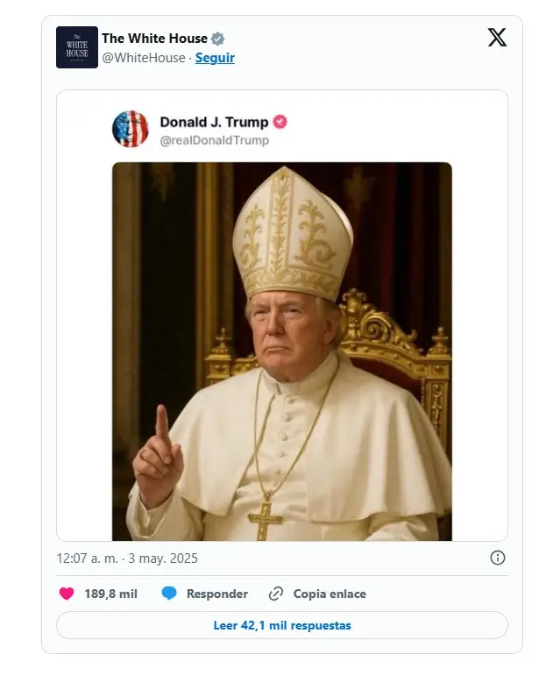The width and height of the screenshot is (539, 683).
Task: Click the gray verified badge beside White House
Action: coord(217,39)
